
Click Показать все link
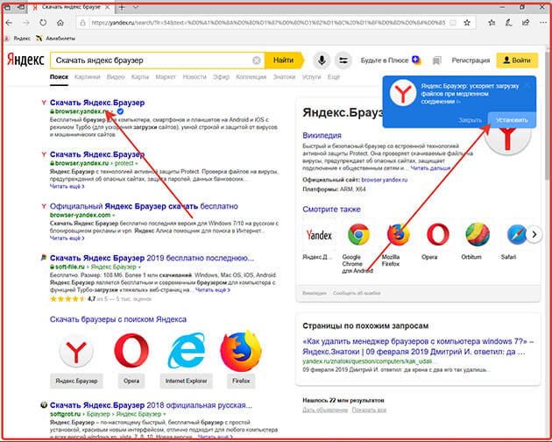(369, 410)
